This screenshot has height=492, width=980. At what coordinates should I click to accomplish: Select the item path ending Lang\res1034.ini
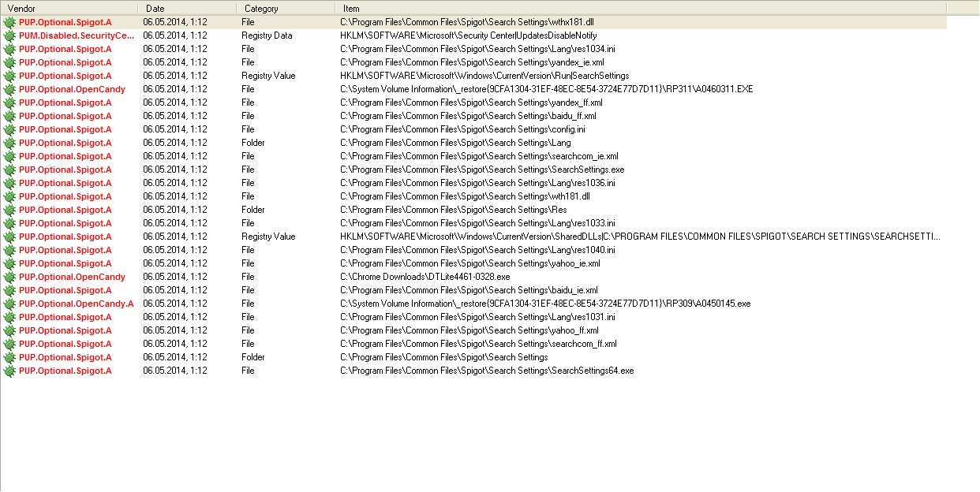(x=477, y=49)
